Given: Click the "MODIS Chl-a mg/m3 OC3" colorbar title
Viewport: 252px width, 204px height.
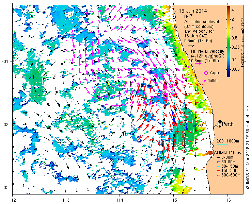Looking at the screenshot, I should coord(242,42).
